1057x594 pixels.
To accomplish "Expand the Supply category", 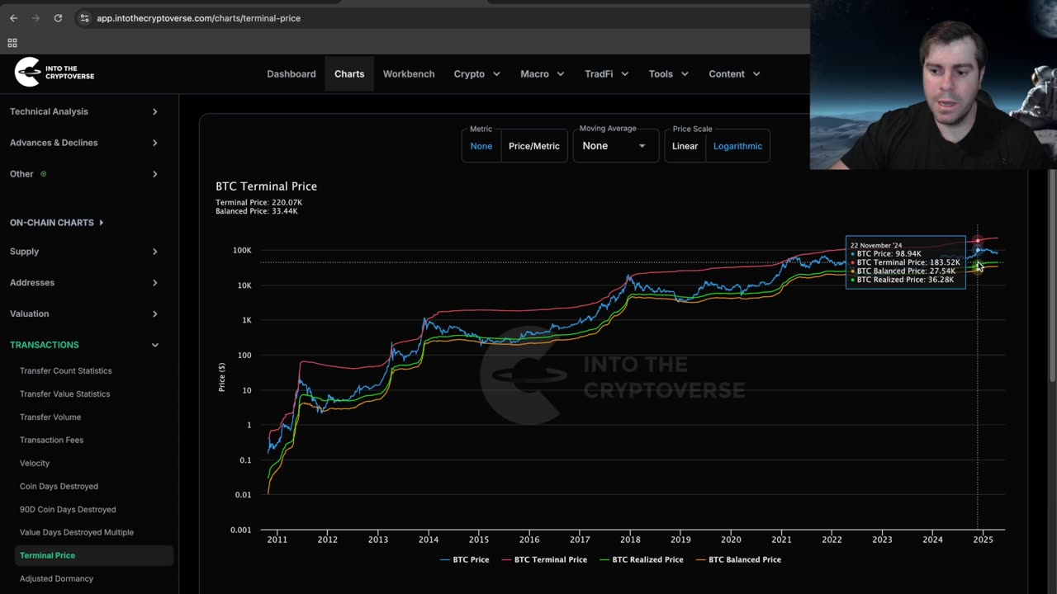I will [x=83, y=252].
